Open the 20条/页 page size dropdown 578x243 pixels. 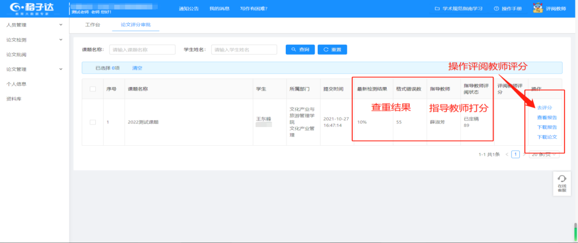pyautogui.click(x=544, y=155)
